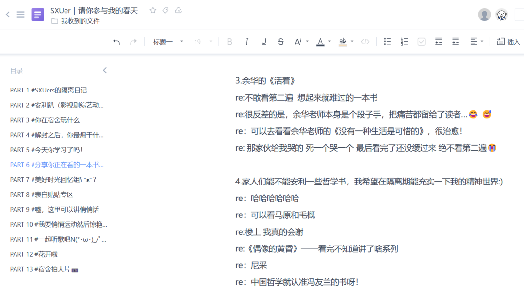
Task: Toggle underline formatting
Action: [x=263, y=42]
